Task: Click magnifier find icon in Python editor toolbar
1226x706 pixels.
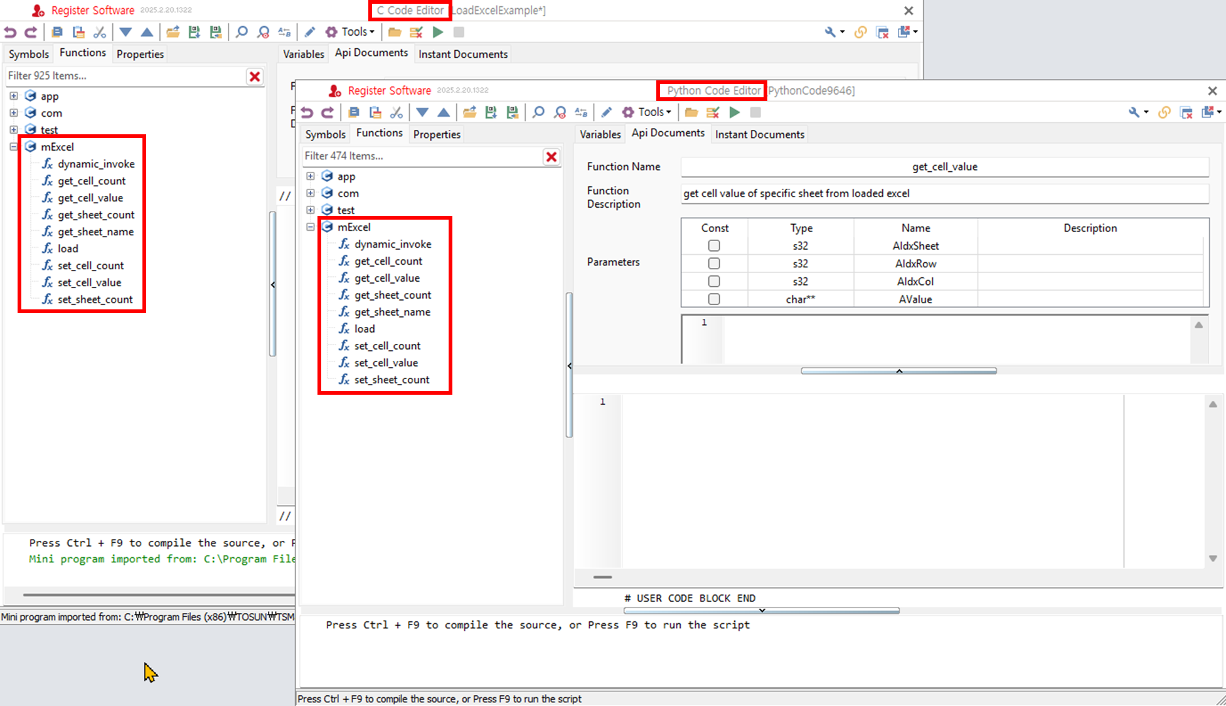Action: pyautogui.click(x=538, y=112)
